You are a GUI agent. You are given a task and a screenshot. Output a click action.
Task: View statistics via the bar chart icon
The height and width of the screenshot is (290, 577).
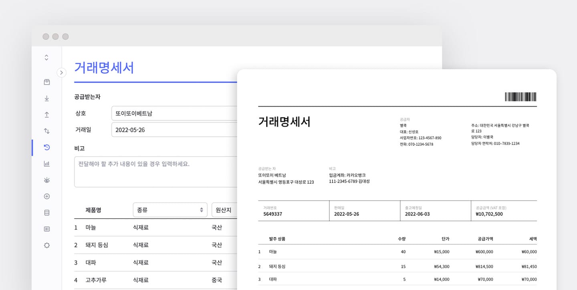(46, 163)
